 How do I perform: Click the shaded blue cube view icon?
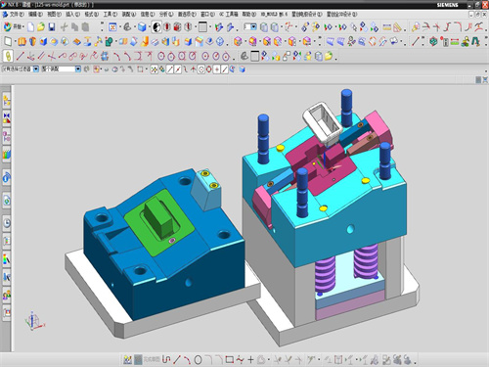[142, 27]
